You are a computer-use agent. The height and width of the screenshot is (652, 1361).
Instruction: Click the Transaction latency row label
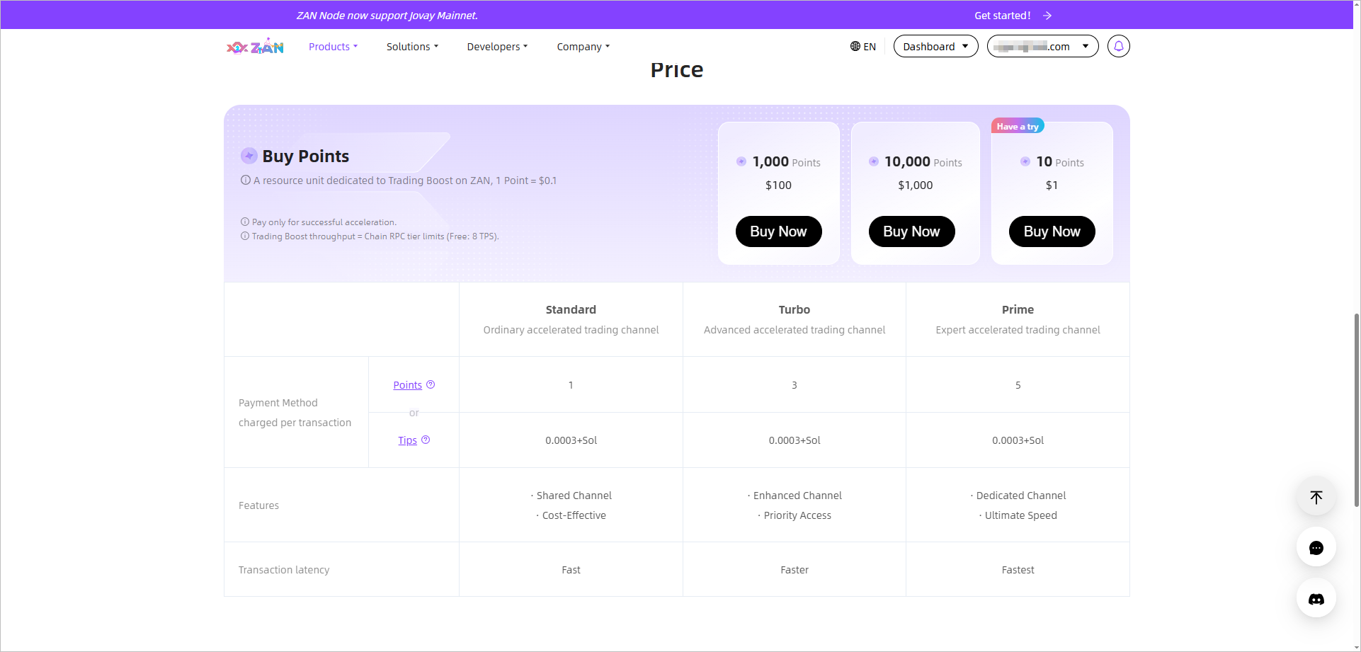(x=284, y=570)
